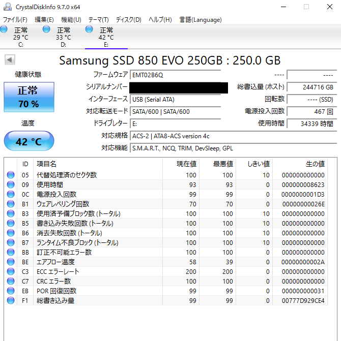The image size is (341, 341).
Task: Select the D: drive tab showing 33 °C
Action: 64,37
